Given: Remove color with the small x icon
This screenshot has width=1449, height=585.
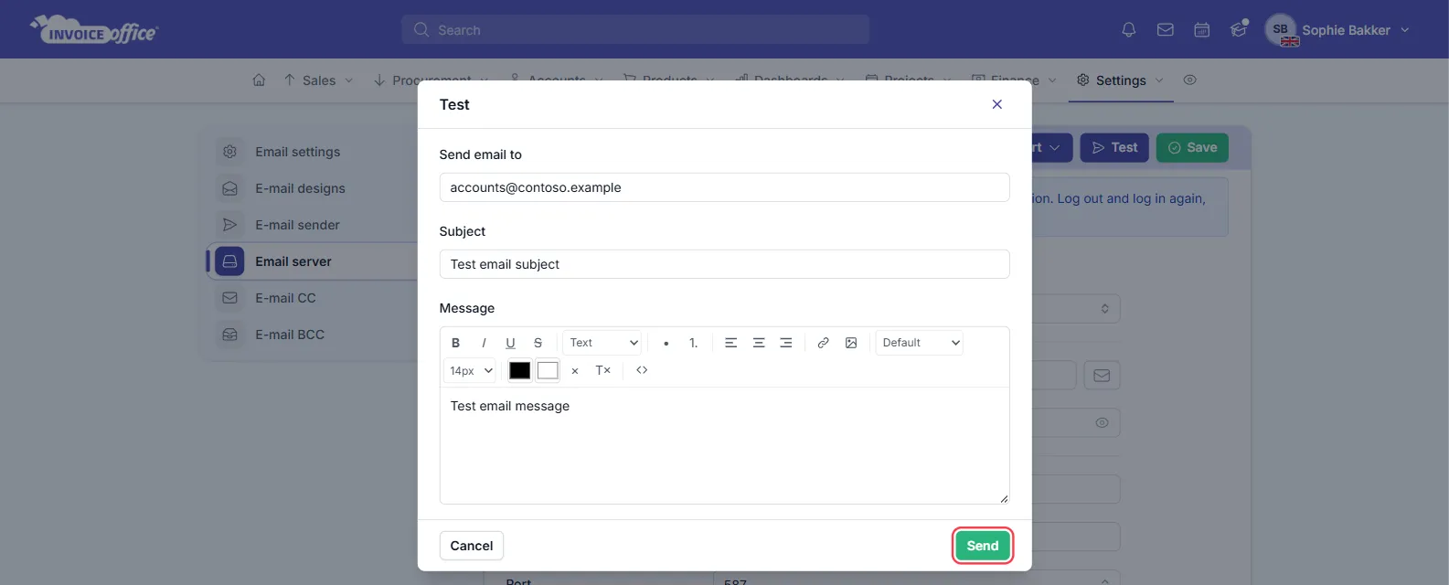Looking at the screenshot, I should coord(574,370).
